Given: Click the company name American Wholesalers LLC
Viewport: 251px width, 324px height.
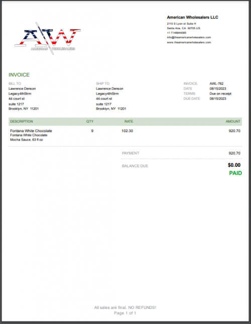Looking at the screenshot, I should click(192, 18).
